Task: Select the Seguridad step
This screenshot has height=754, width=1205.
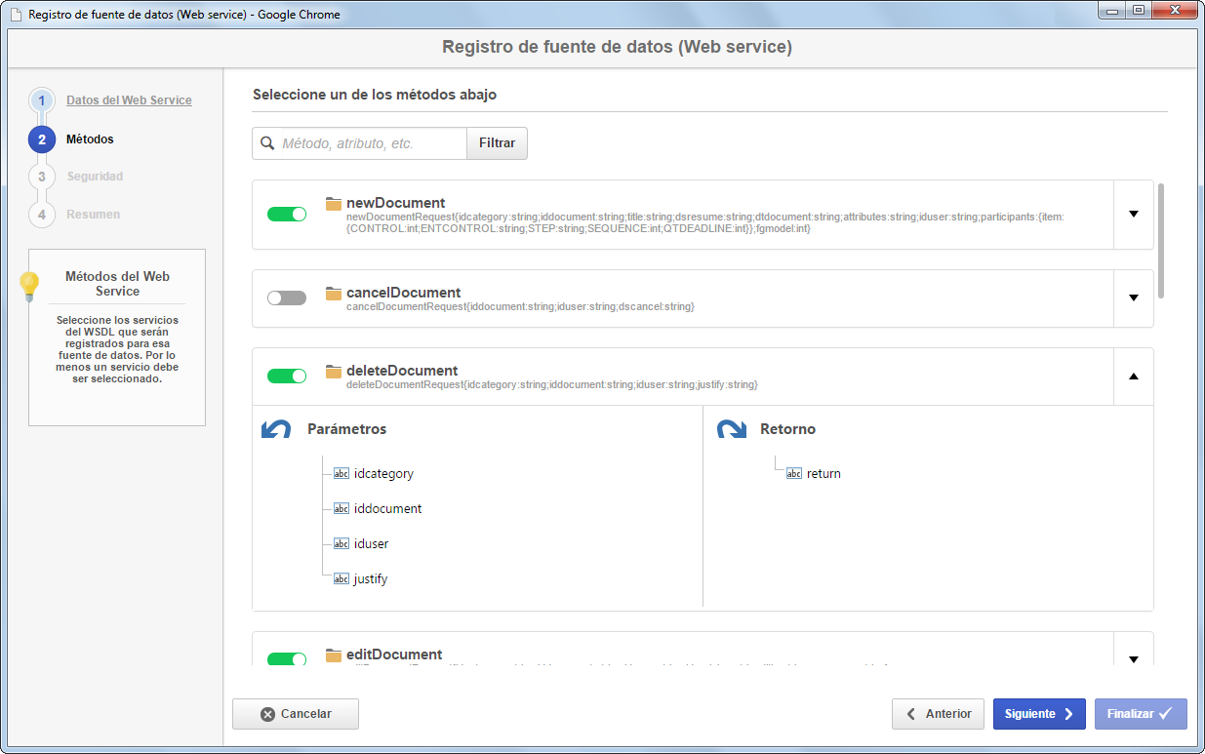Action: point(95,177)
